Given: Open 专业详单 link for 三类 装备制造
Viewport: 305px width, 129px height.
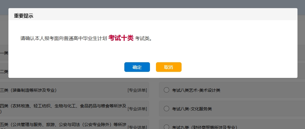Looking at the screenshot, I should (137, 90).
